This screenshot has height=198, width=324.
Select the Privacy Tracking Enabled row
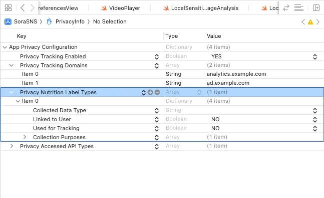[x=162, y=56]
